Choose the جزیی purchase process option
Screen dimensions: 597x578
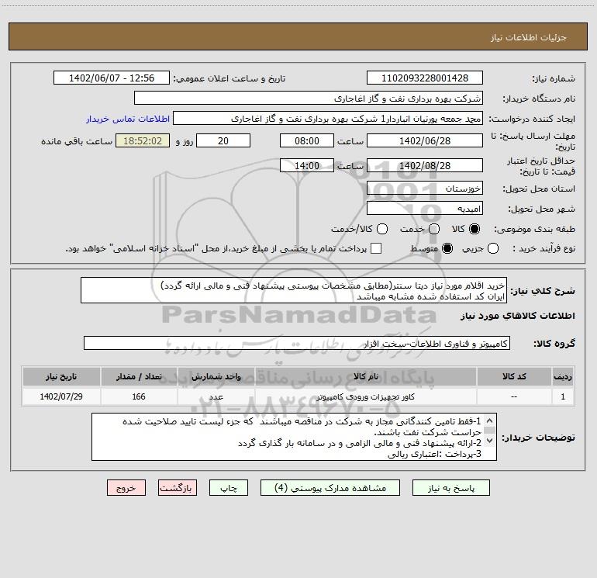pyautogui.click(x=493, y=248)
